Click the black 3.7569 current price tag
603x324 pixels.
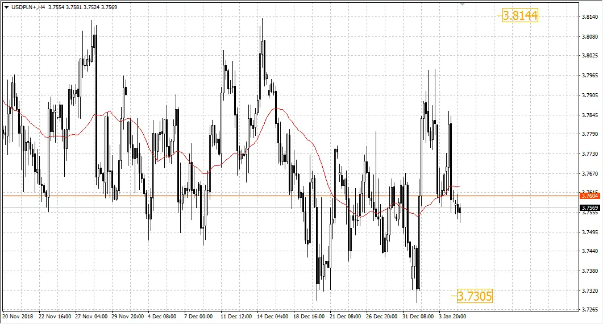click(x=589, y=208)
